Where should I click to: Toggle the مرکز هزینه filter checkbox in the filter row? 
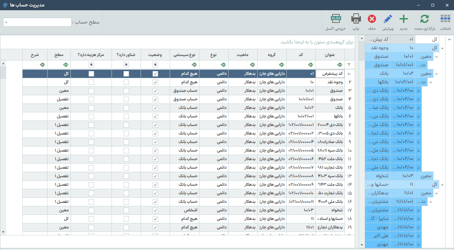[x=91, y=65]
